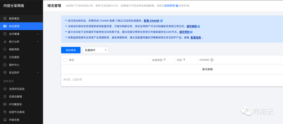
Task: Expand the 证书管理 chevron
Action: click(x=38, y=34)
